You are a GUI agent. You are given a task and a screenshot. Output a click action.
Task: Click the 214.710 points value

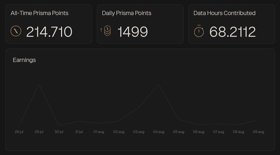tap(49, 32)
